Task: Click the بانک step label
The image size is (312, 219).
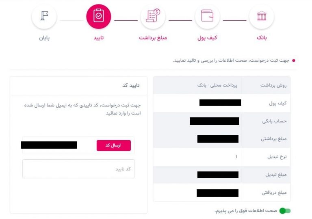Action: coord(262,38)
